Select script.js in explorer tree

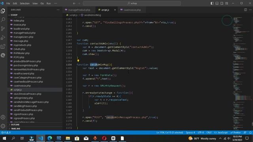pos(17,90)
